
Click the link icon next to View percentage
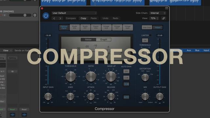click(x=163, y=18)
